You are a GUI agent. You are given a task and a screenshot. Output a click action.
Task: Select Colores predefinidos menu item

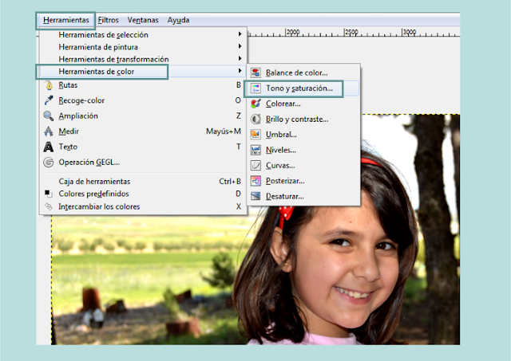(142, 194)
